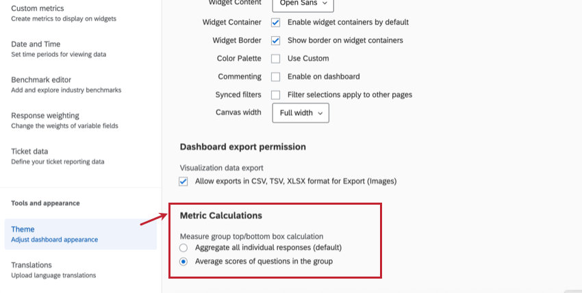Open the Translations page
Image resolution: width=582 pixels, height=293 pixels.
tap(31, 265)
